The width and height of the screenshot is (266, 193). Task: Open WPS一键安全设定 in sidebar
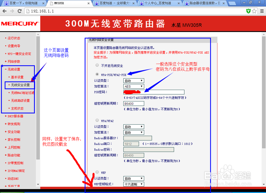pos(19,54)
